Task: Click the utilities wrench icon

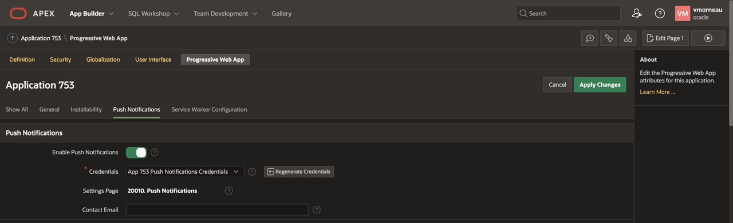Action: pos(609,38)
